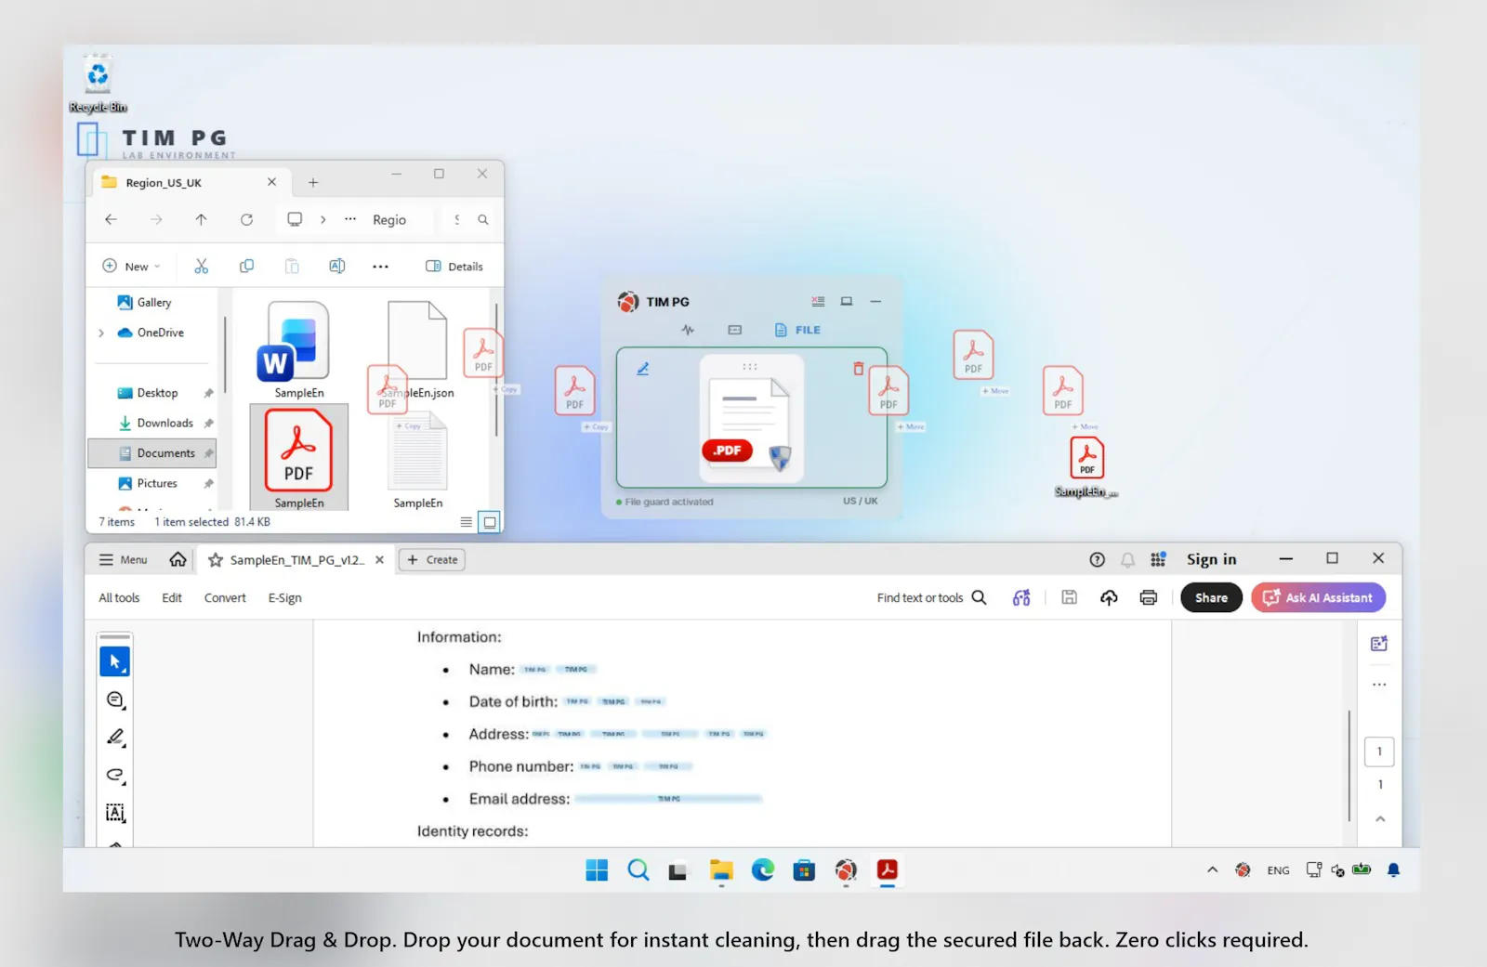Rename the selected file in File Explorer
This screenshot has width=1487, height=967.
pos(337,267)
